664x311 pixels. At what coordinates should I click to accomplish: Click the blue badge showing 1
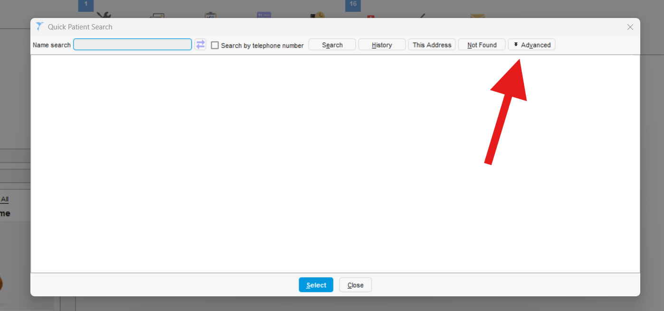[x=86, y=5]
